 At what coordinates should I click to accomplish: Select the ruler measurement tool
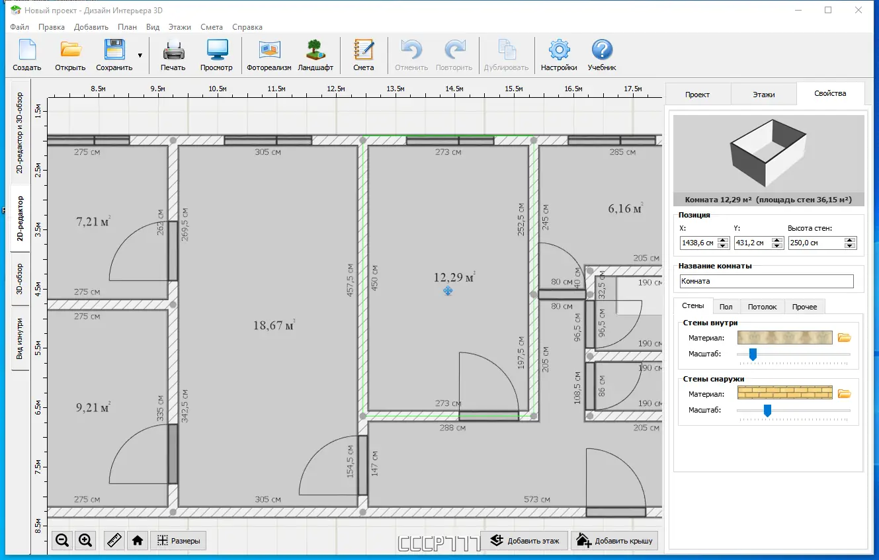pyautogui.click(x=115, y=540)
